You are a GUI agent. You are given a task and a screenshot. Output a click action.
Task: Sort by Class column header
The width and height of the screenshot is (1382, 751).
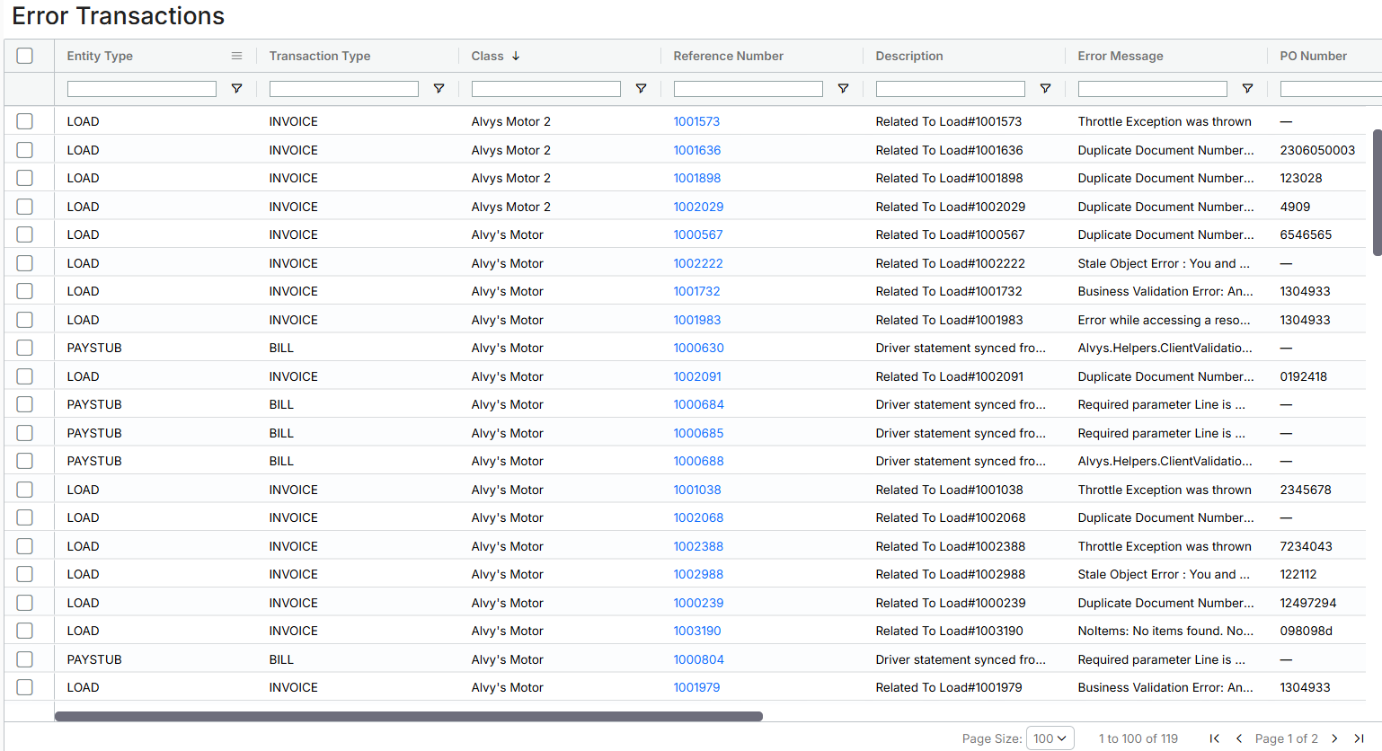(x=487, y=56)
